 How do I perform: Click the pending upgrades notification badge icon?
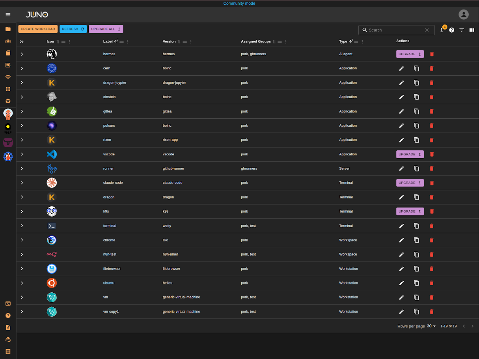coord(442,30)
